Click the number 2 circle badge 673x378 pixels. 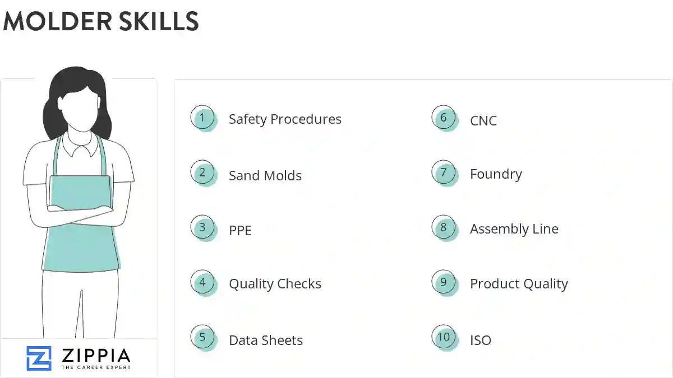pos(202,172)
